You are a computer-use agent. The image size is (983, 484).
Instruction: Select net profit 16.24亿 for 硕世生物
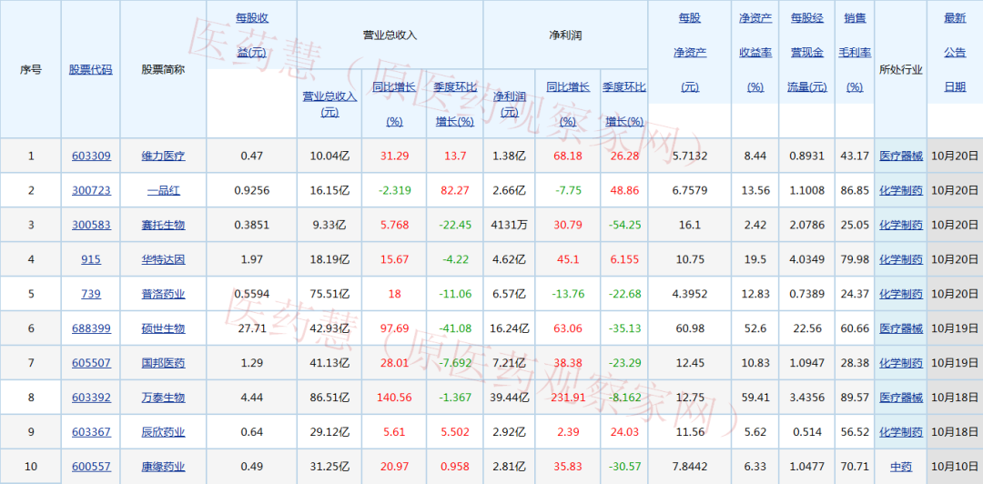click(x=509, y=328)
